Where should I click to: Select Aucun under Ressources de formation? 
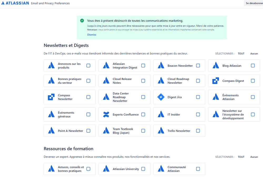point(254,157)
